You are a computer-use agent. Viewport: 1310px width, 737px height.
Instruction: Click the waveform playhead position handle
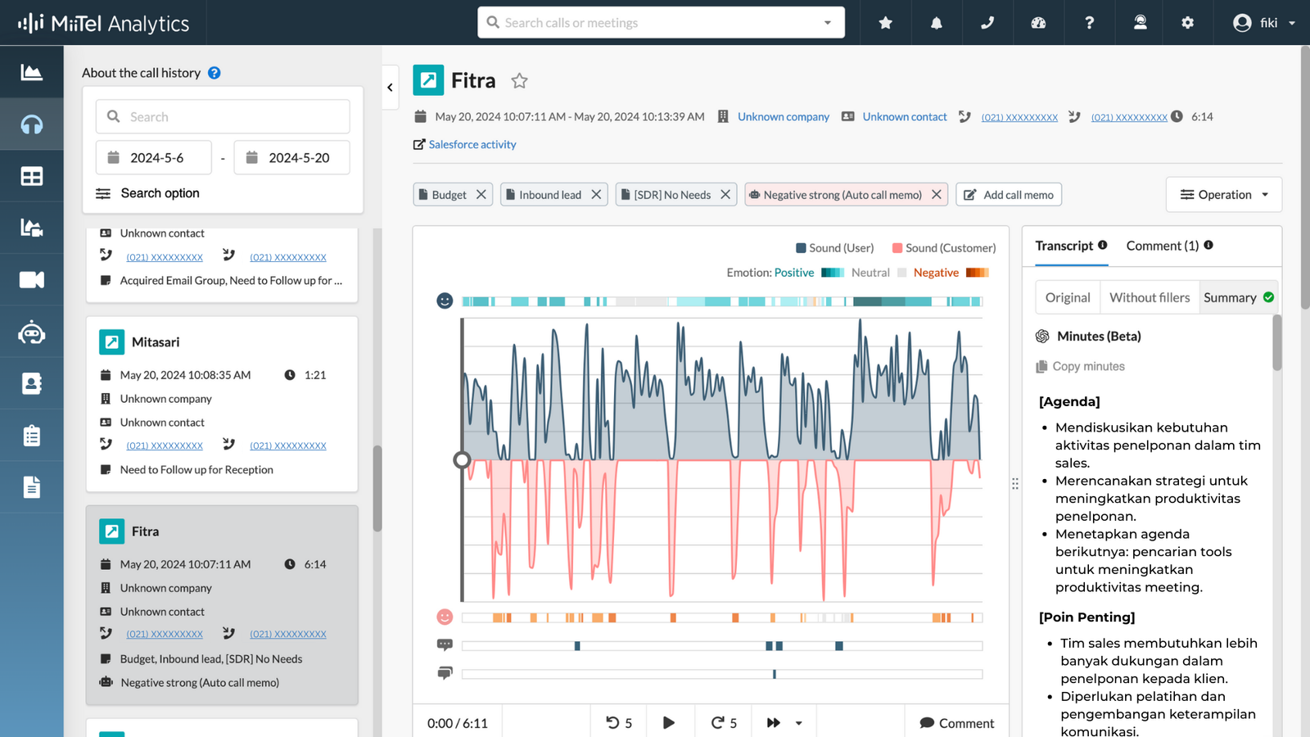[462, 460]
